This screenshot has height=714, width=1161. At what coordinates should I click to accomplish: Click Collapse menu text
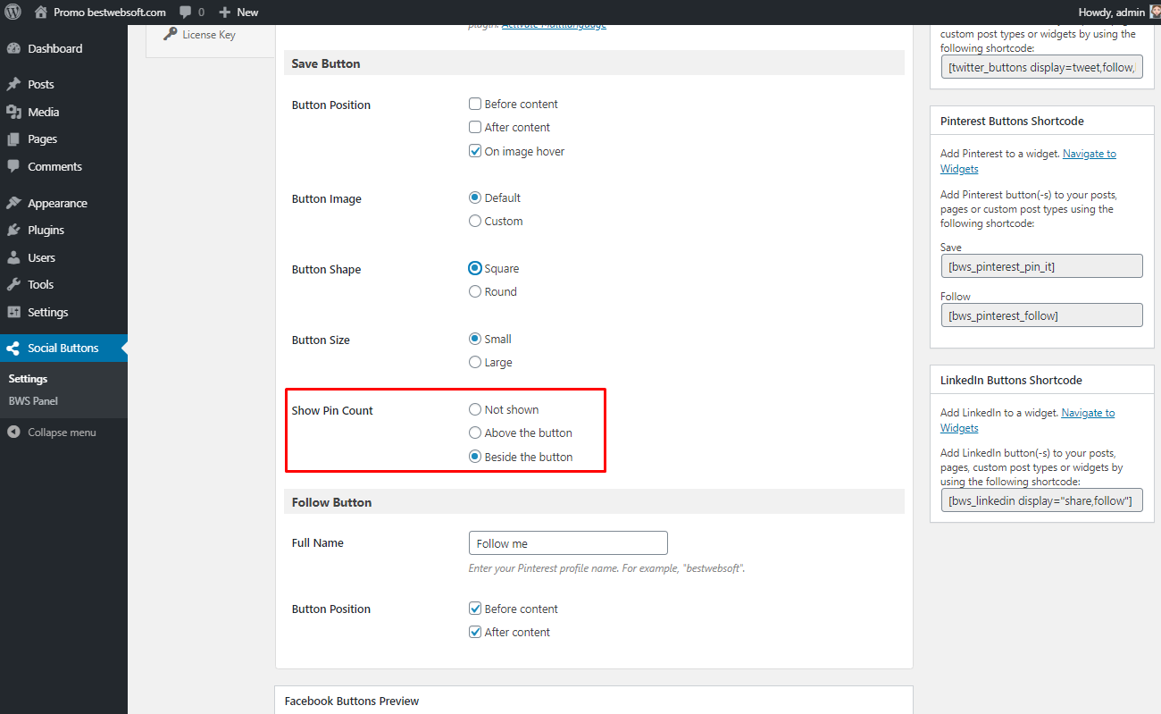(62, 433)
